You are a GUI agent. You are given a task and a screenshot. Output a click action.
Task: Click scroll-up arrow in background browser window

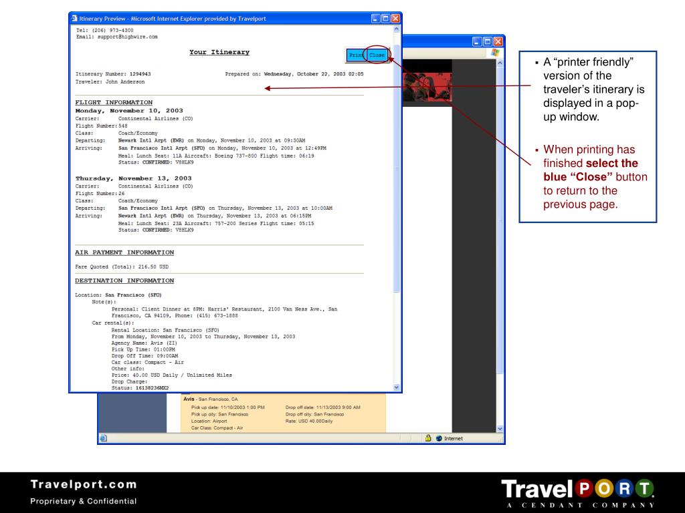coord(500,63)
